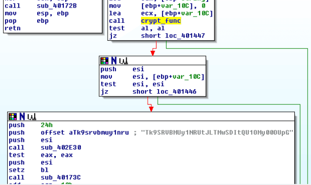
Task: Click the 'mov esi, [ebp+var_10C]' line
Action: click(152, 77)
